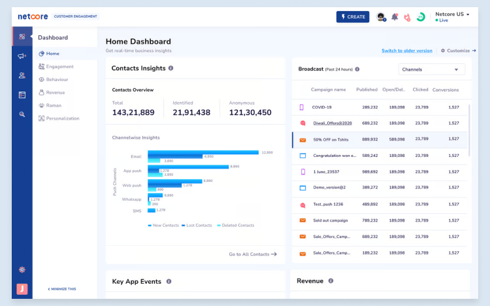The width and height of the screenshot is (490, 306).
Task: Show the Revenue info icon
Action: click(x=331, y=280)
